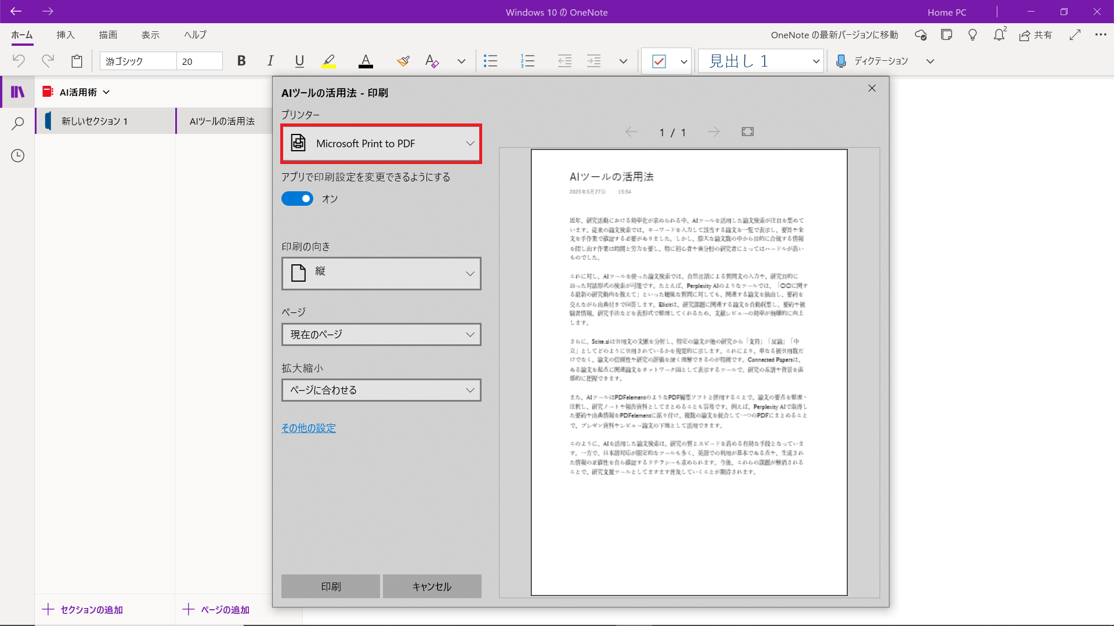Click the back navigation arrow in title bar
1114x626 pixels.
pos(16,12)
